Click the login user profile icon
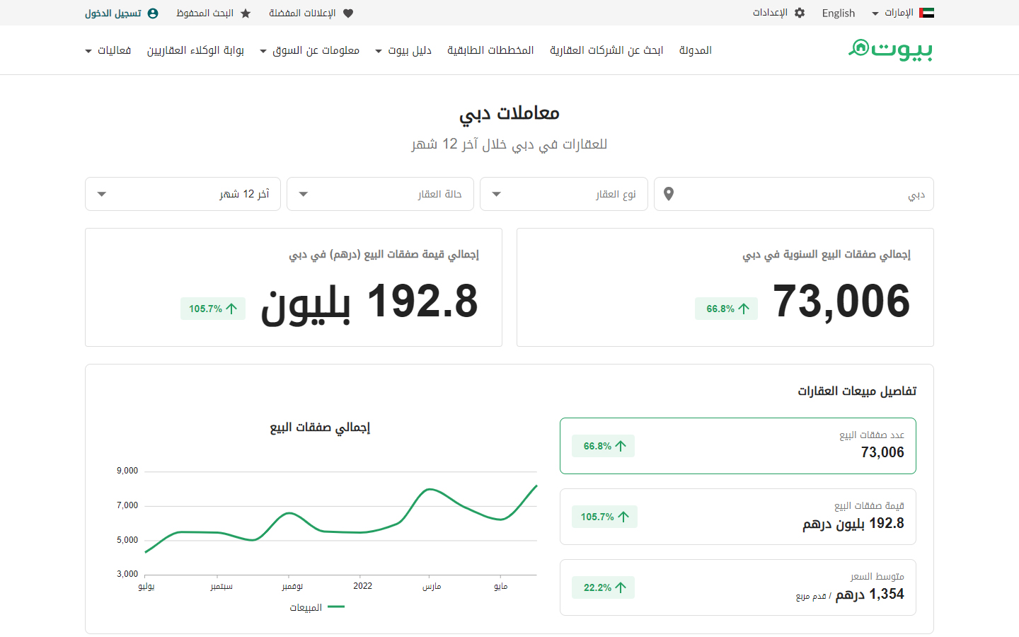 click(153, 13)
